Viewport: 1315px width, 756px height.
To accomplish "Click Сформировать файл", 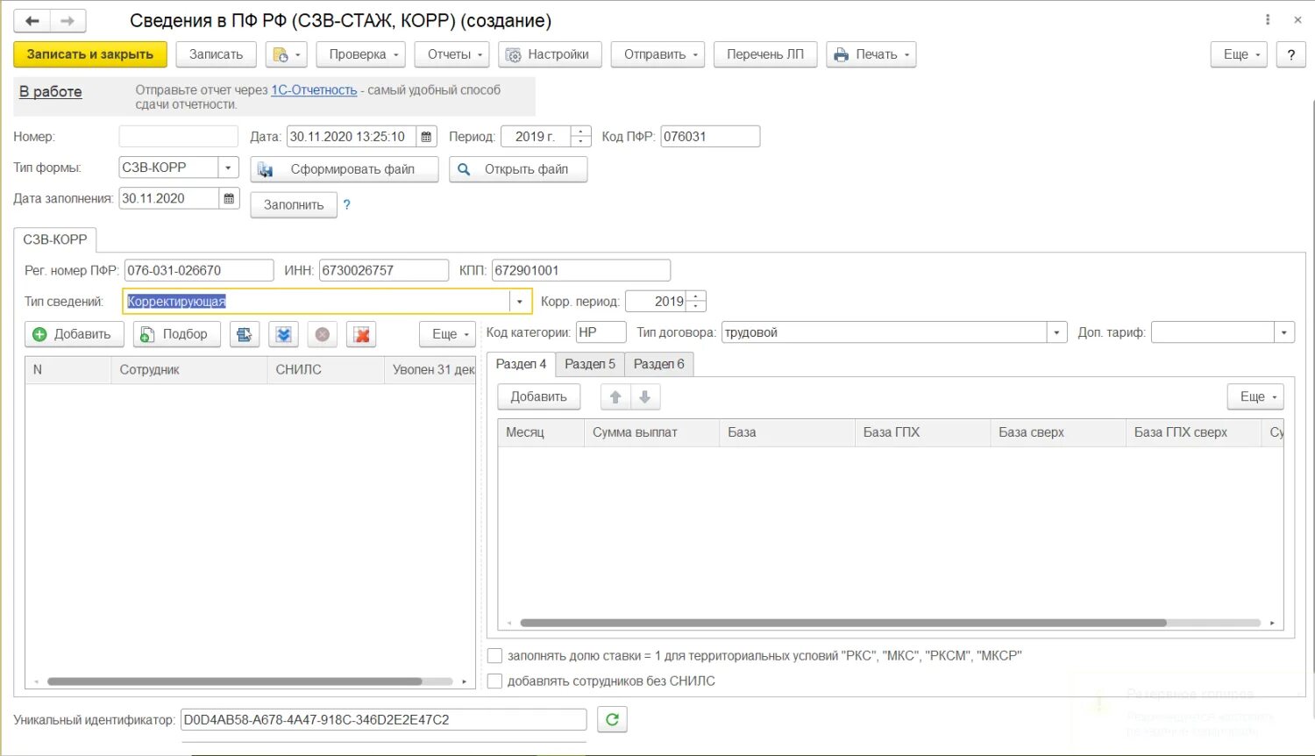I will pyautogui.click(x=345, y=169).
